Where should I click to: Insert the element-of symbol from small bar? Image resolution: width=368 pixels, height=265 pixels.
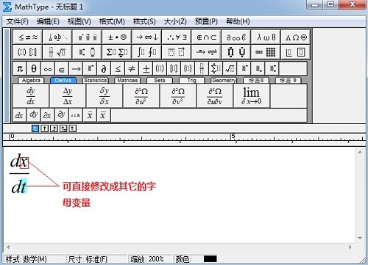62,69
